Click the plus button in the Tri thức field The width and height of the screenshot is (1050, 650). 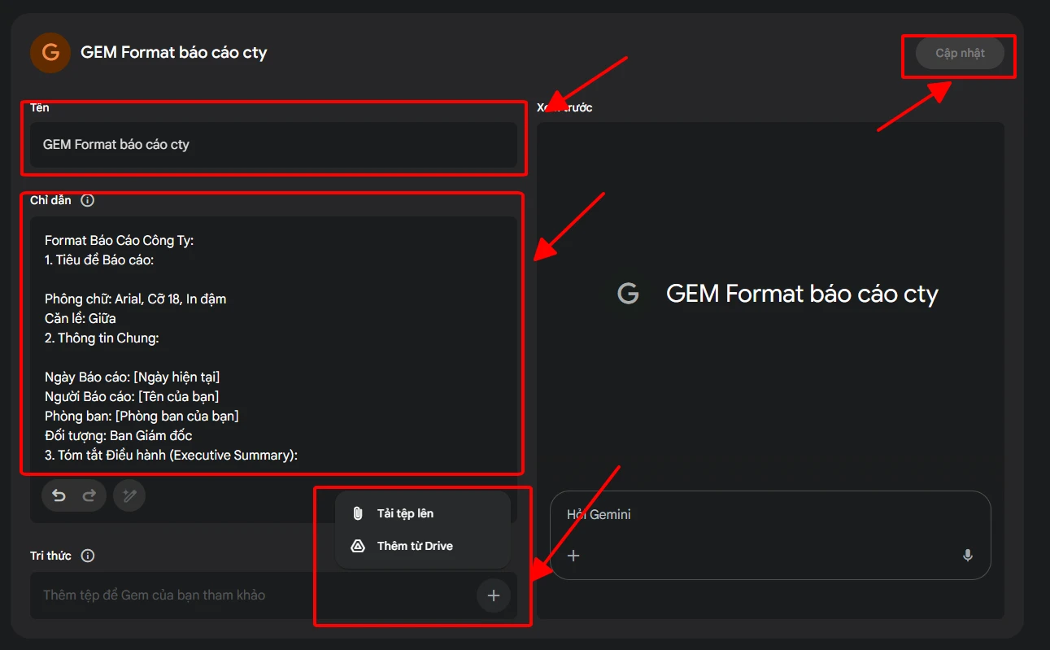[x=493, y=595]
